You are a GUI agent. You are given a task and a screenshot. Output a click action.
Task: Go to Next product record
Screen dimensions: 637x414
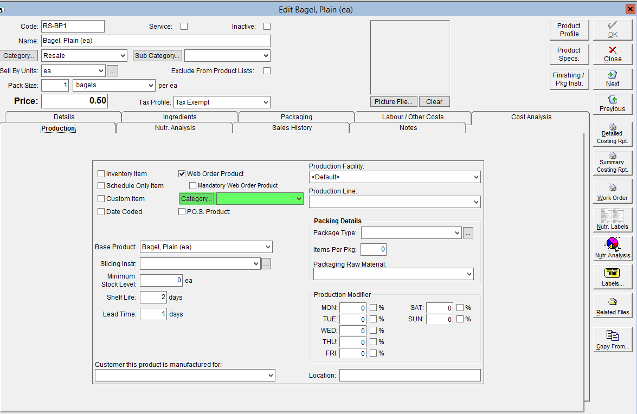[613, 79]
